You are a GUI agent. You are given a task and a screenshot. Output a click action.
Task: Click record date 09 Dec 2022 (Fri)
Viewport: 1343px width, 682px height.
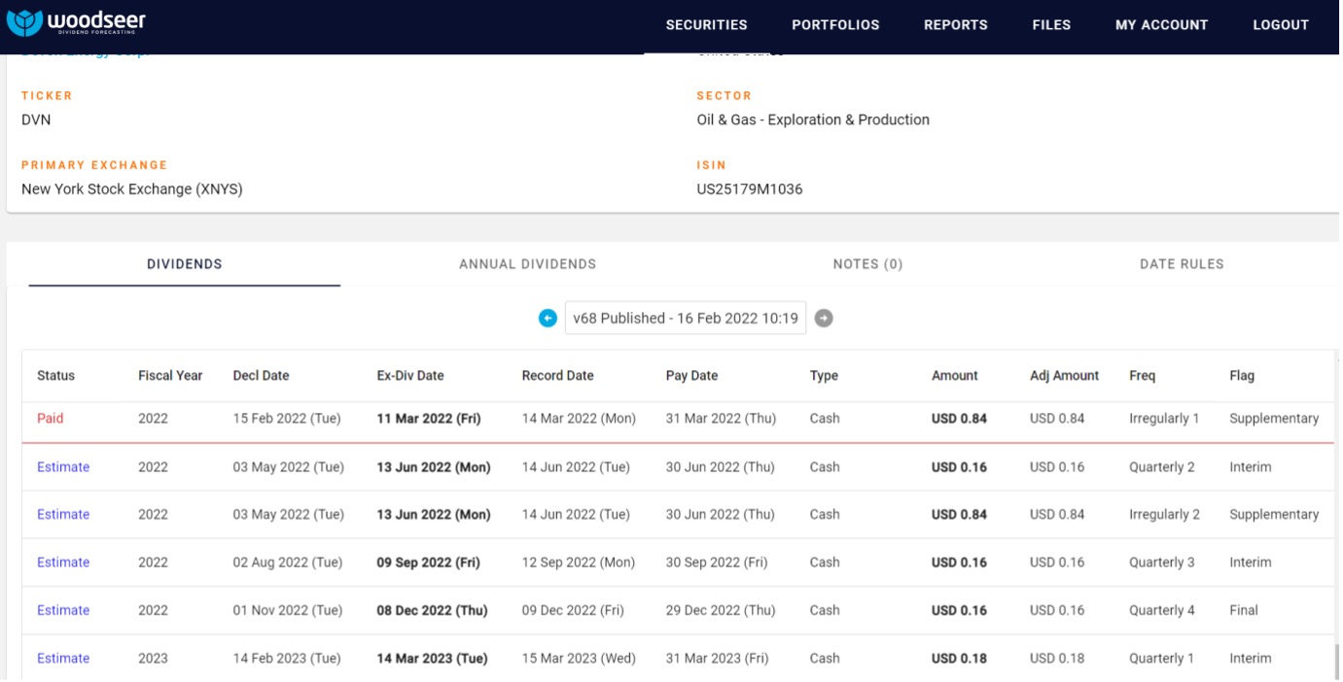tap(574, 610)
